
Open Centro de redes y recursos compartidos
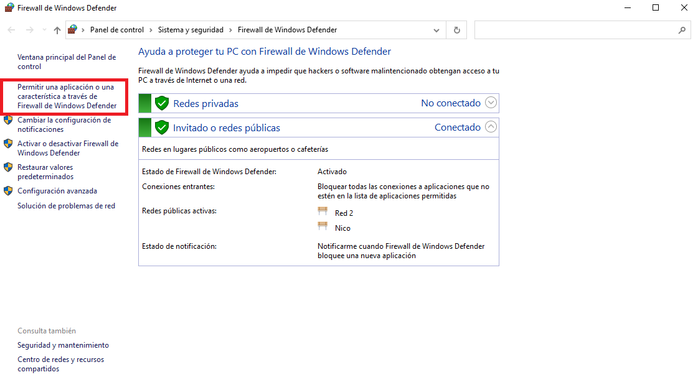tap(60, 364)
